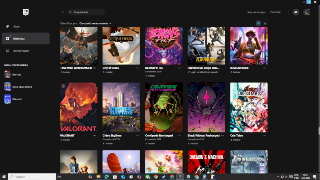Click Login na Ubisoft obrigatório text
Viewport: 320px width, 180px height.
tap(204, 72)
